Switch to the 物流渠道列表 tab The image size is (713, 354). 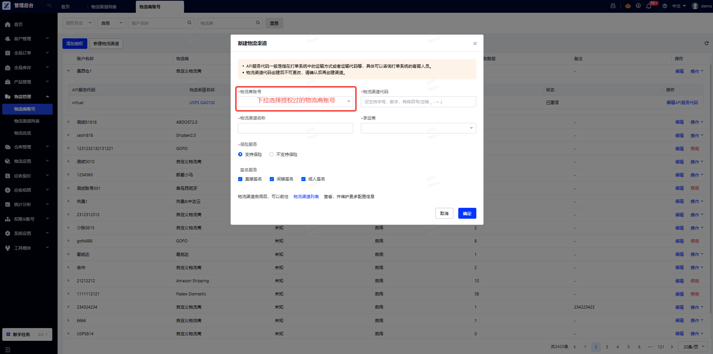(x=104, y=7)
